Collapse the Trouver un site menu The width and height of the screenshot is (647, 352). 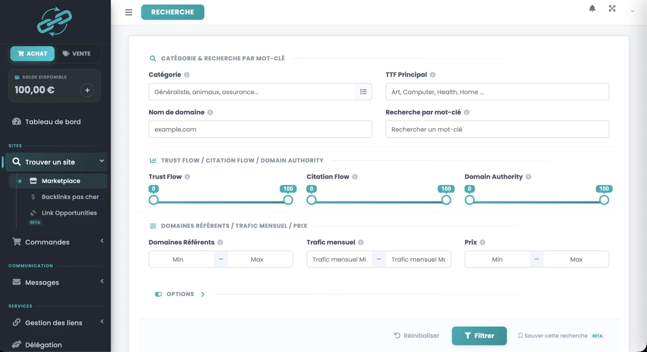coord(55,162)
